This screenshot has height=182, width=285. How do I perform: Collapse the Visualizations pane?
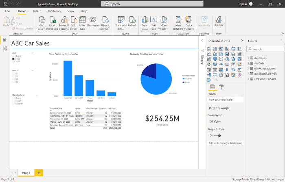pyautogui.click(x=242, y=41)
